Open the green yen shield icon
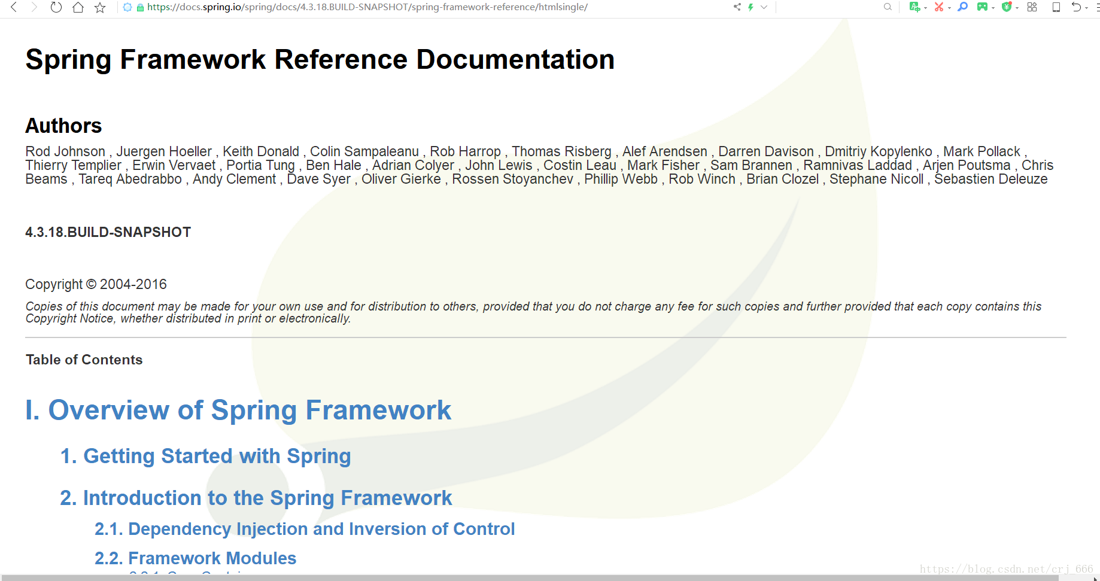This screenshot has height=581, width=1100. click(1007, 7)
